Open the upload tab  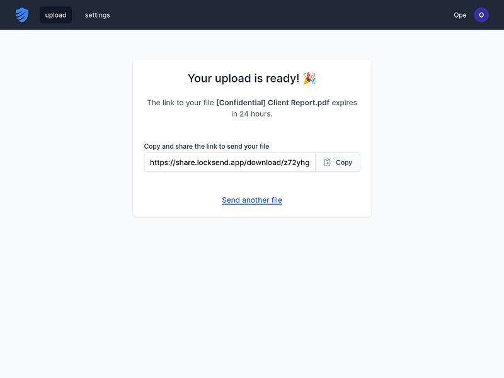tap(55, 14)
